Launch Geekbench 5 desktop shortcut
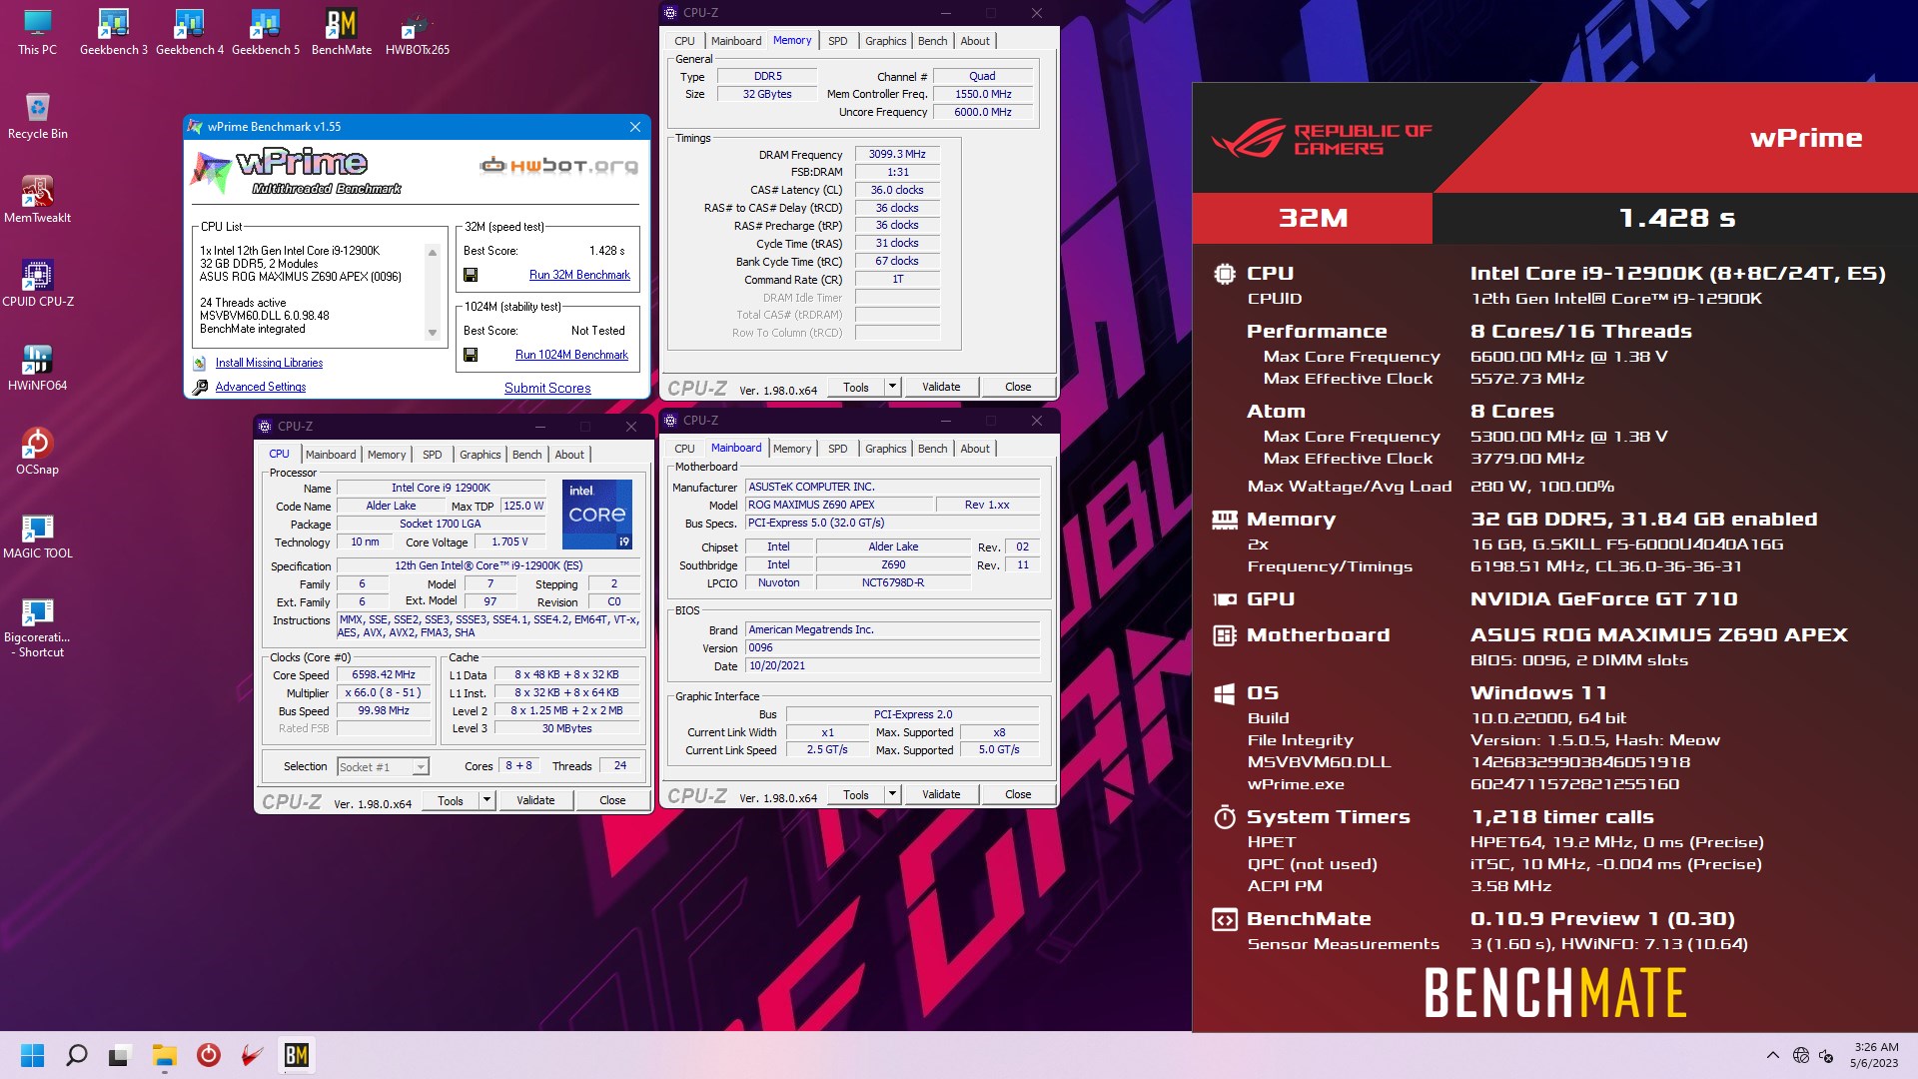Image resolution: width=1918 pixels, height=1079 pixels. coord(265,32)
